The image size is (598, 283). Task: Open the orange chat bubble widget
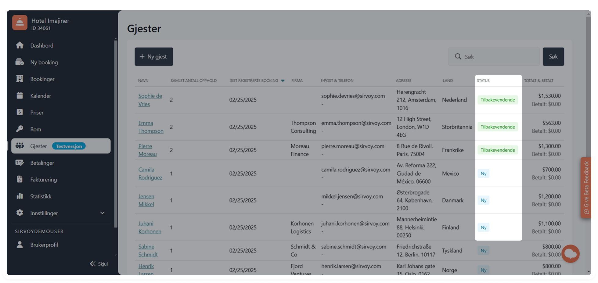click(x=570, y=253)
